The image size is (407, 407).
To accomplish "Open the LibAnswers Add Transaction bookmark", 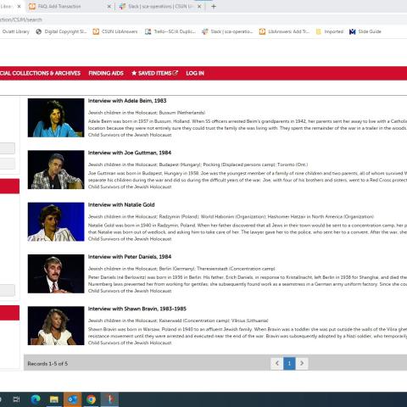I will click(x=284, y=31).
